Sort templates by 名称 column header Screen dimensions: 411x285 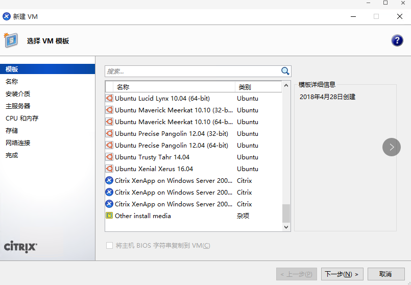pyautogui.click(x=174, y=87)
